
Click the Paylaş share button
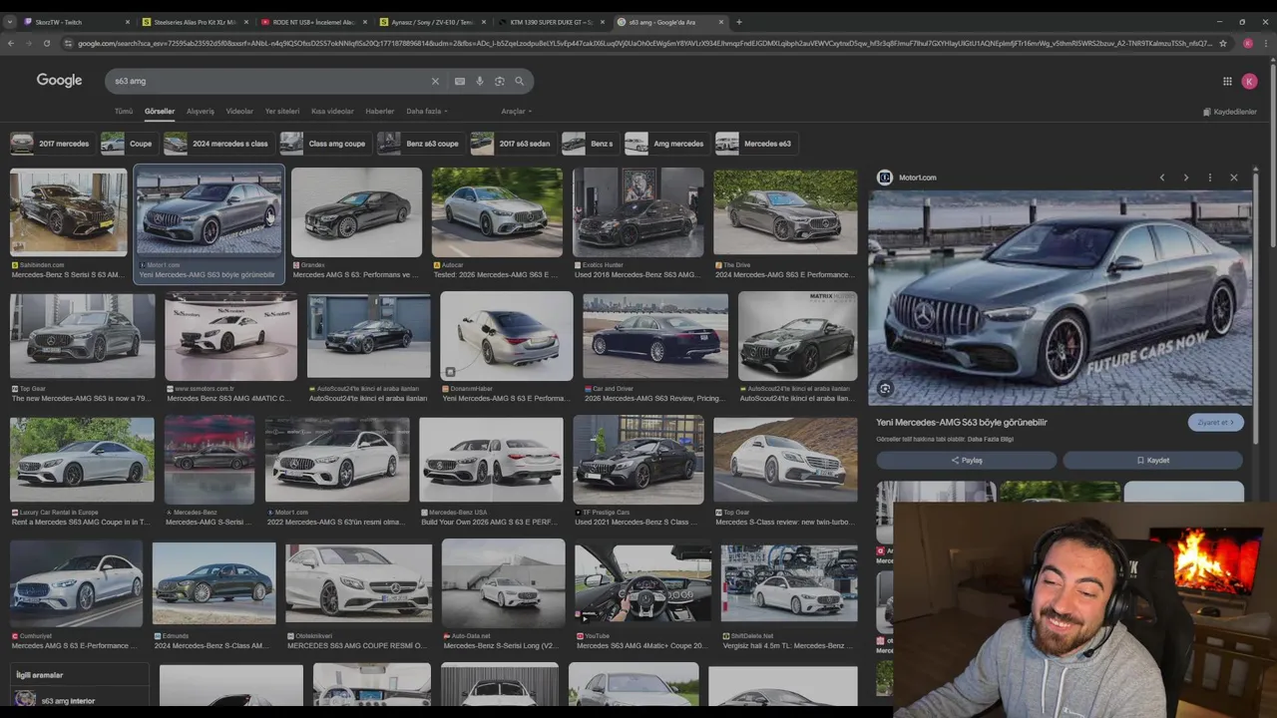click(x=966, y=461)
